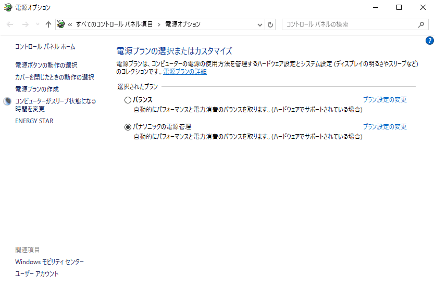Open 電源ボタンの動作の選択
The image size is (435, 288).
[46, 66]
